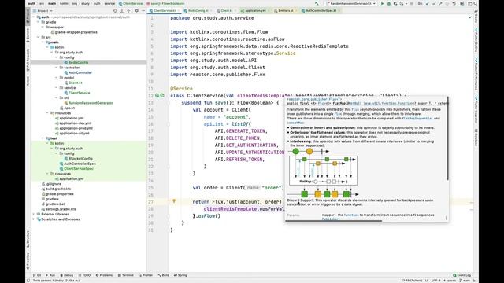Click the gutter bean icon on line 12
Viewport: 504px width, 283px height.
click(x=157, y=95)
